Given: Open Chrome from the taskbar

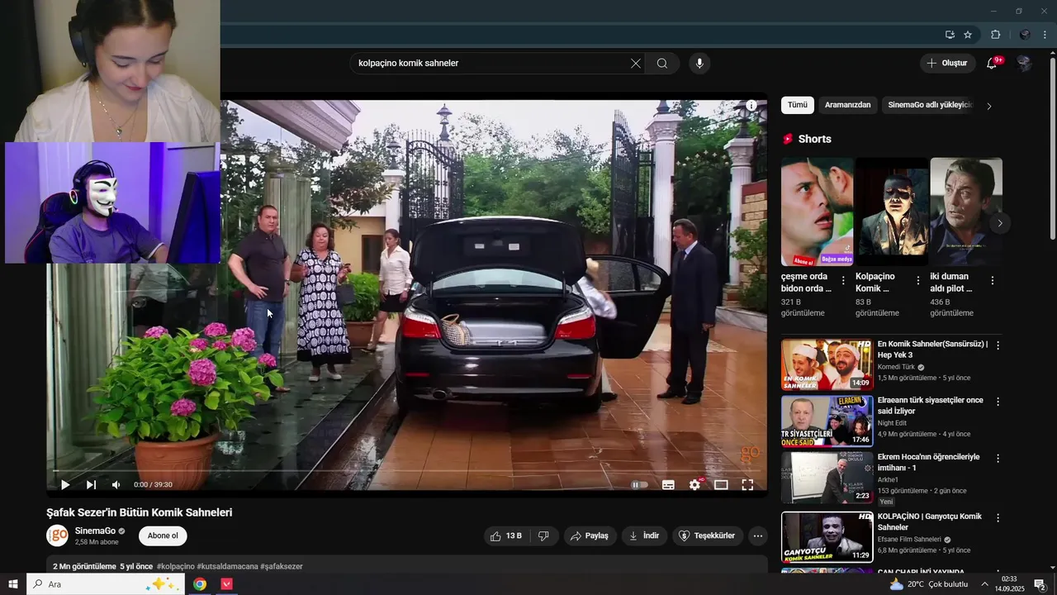Looking at the screenshot, I should point(200,584).
